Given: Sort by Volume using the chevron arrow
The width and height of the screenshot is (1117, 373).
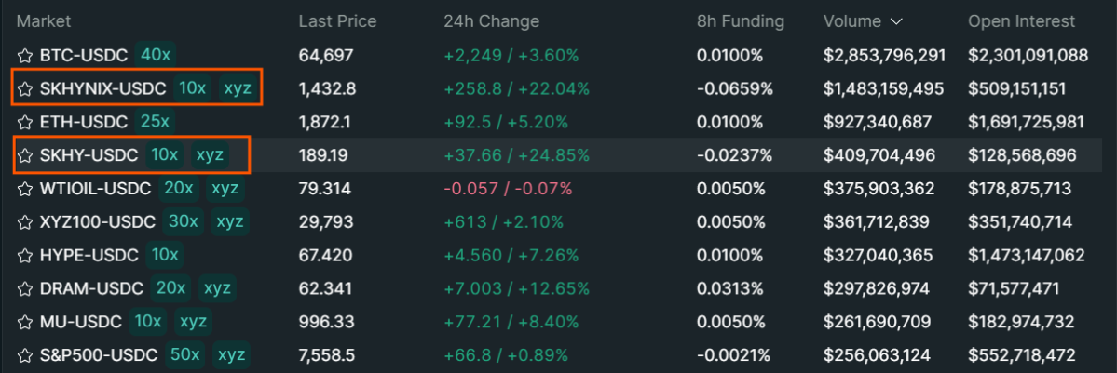Looking at the screenshot, I should pyautogui.click(x=896, y=22).
